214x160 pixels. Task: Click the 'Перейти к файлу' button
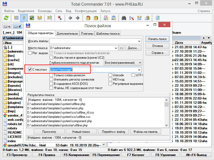(113, 132)
